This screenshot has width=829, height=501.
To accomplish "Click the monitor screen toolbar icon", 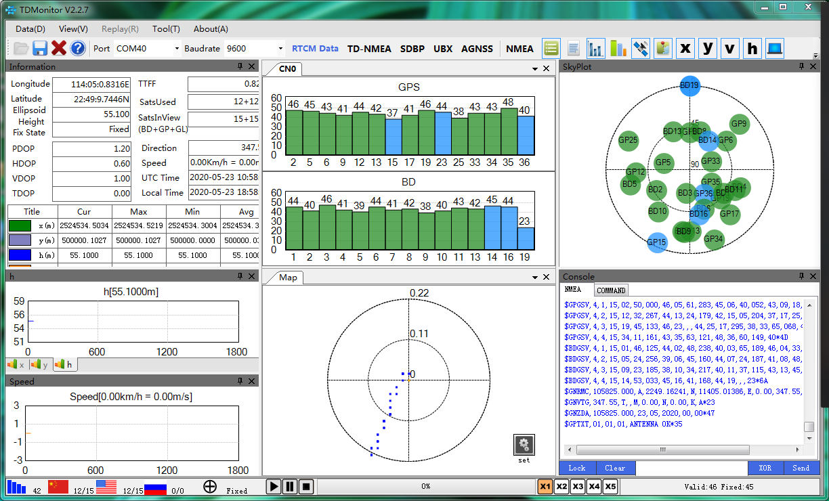I will (x=775, y=48).
